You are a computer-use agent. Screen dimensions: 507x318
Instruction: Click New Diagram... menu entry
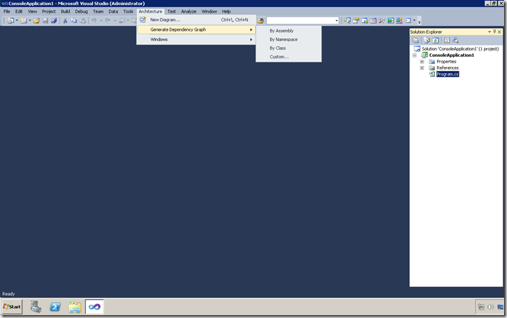point(165,20)
